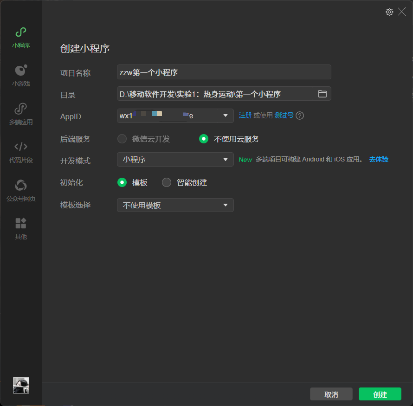The width and height of the screenshot is (413, 406).
Task: Open the 开发模式 dropdown showing 小程序
Action: 175,159
